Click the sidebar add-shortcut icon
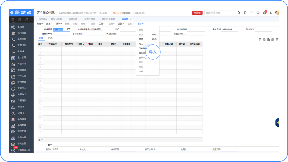 point(27,20)
